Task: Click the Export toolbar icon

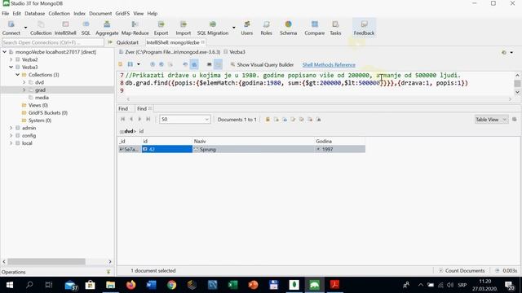Action: tap(161, 28)
